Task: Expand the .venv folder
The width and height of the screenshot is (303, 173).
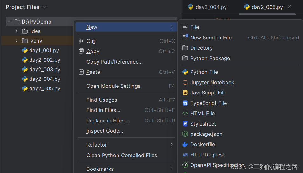Action: (17, 41)
